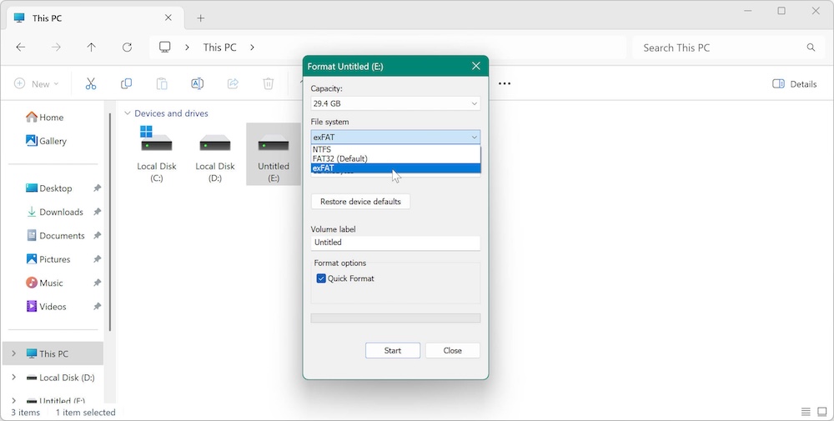Unpin Downloads using its pin icon
The height and width of the screenshot is (421, 834).
click(97, 212)
